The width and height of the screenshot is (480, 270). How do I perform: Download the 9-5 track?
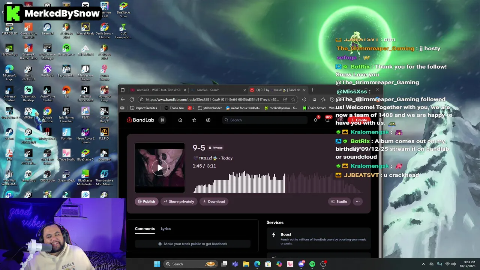tap(214, 201)
